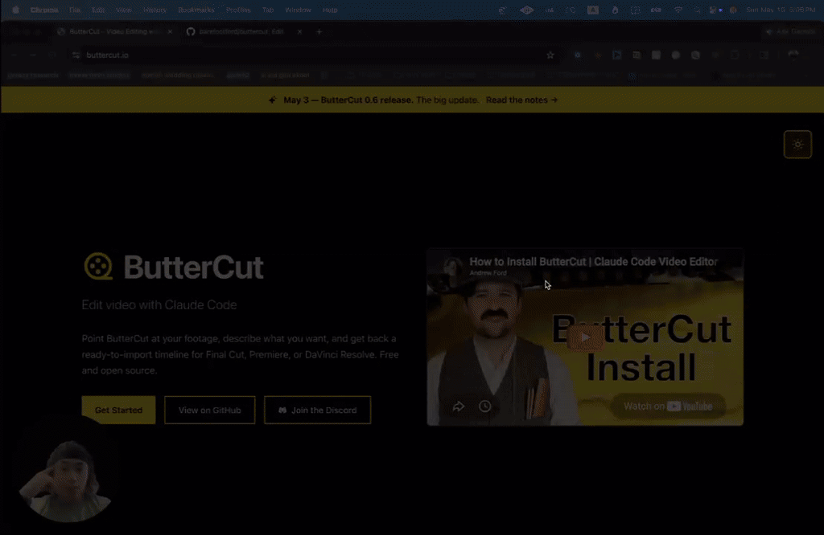Image resolution: width=824 pixels, height=535 pixels.
Task: Open Watch on YouTube button
Action: click(668, 406)
